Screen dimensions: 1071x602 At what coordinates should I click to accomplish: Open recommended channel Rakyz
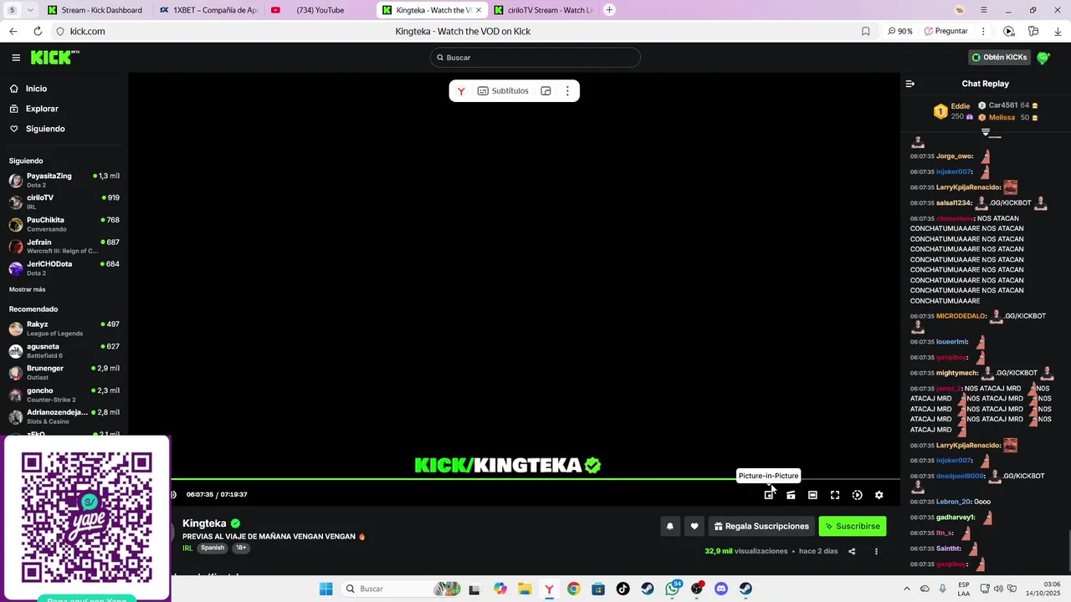click(x=64, y=328)
